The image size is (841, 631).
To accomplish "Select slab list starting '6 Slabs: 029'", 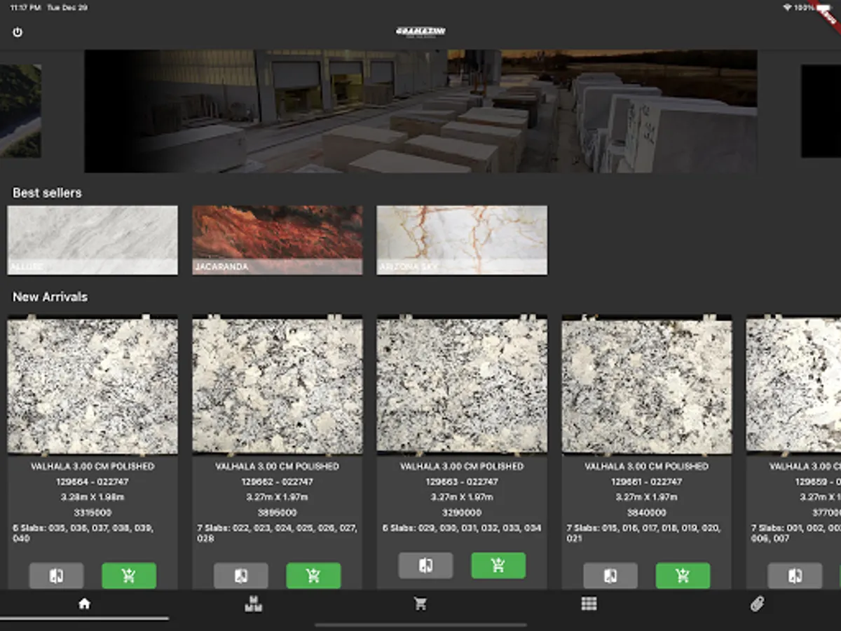I will (462, 528).
